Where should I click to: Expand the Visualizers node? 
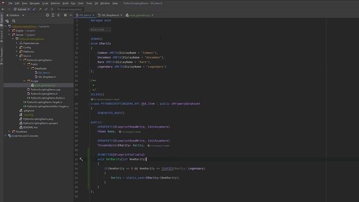[x=10, y=131]
